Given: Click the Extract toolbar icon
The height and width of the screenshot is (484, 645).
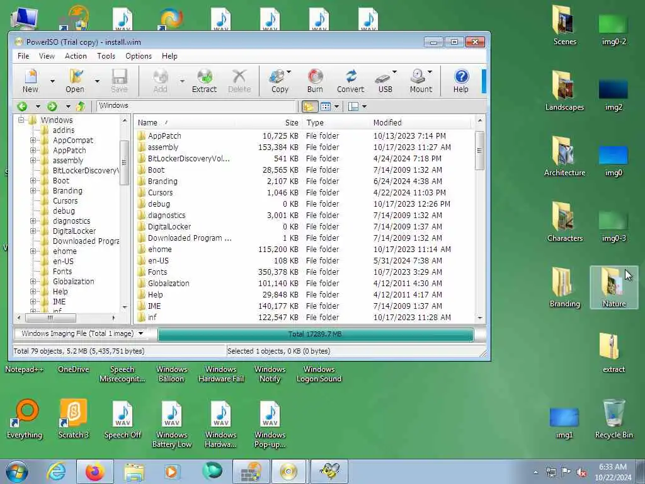Looking at the screenshot, I should (x=204, y=81).
